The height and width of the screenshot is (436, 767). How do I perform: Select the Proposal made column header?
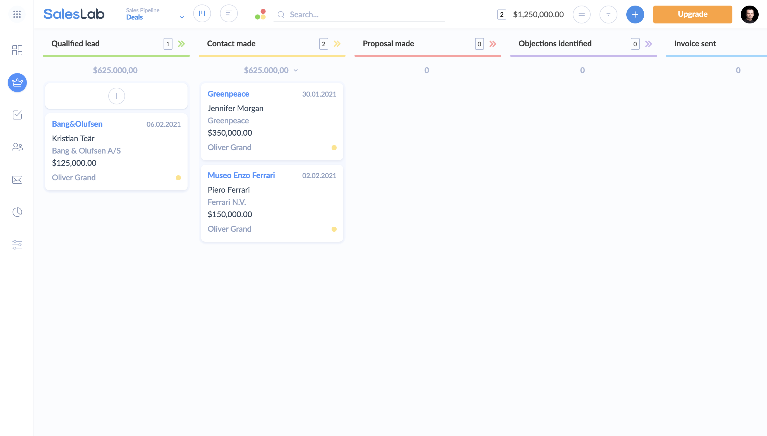tap(388, 44)
